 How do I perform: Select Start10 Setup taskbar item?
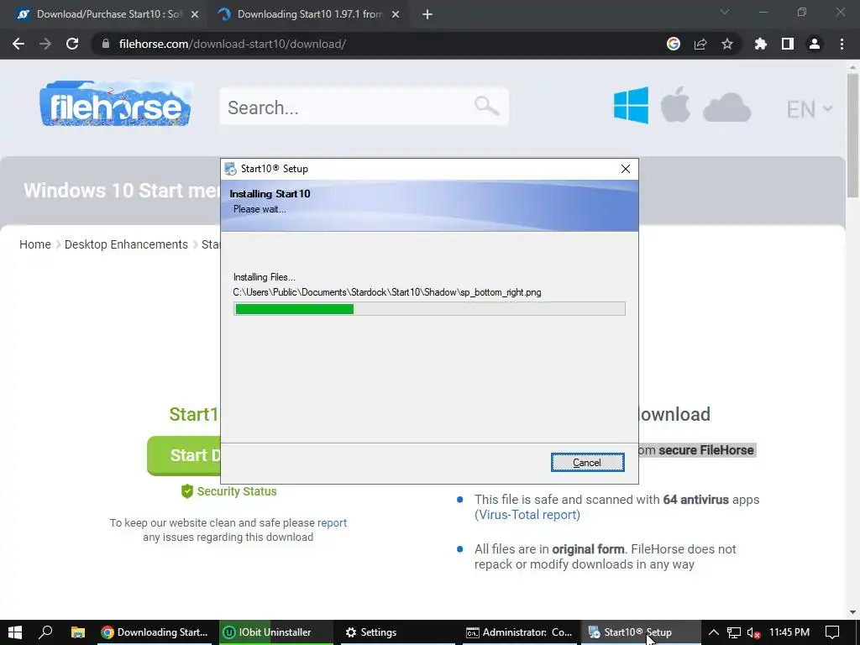point(641,632)
